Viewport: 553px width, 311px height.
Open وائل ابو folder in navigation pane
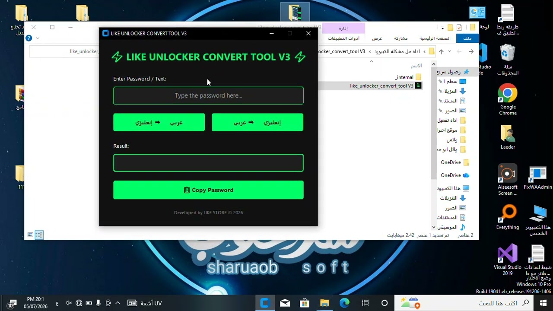pyautogui.click(x=451, y=149)
